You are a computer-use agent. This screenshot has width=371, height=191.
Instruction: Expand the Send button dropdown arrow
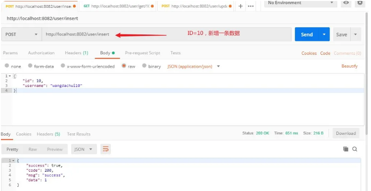coord(324,35)
